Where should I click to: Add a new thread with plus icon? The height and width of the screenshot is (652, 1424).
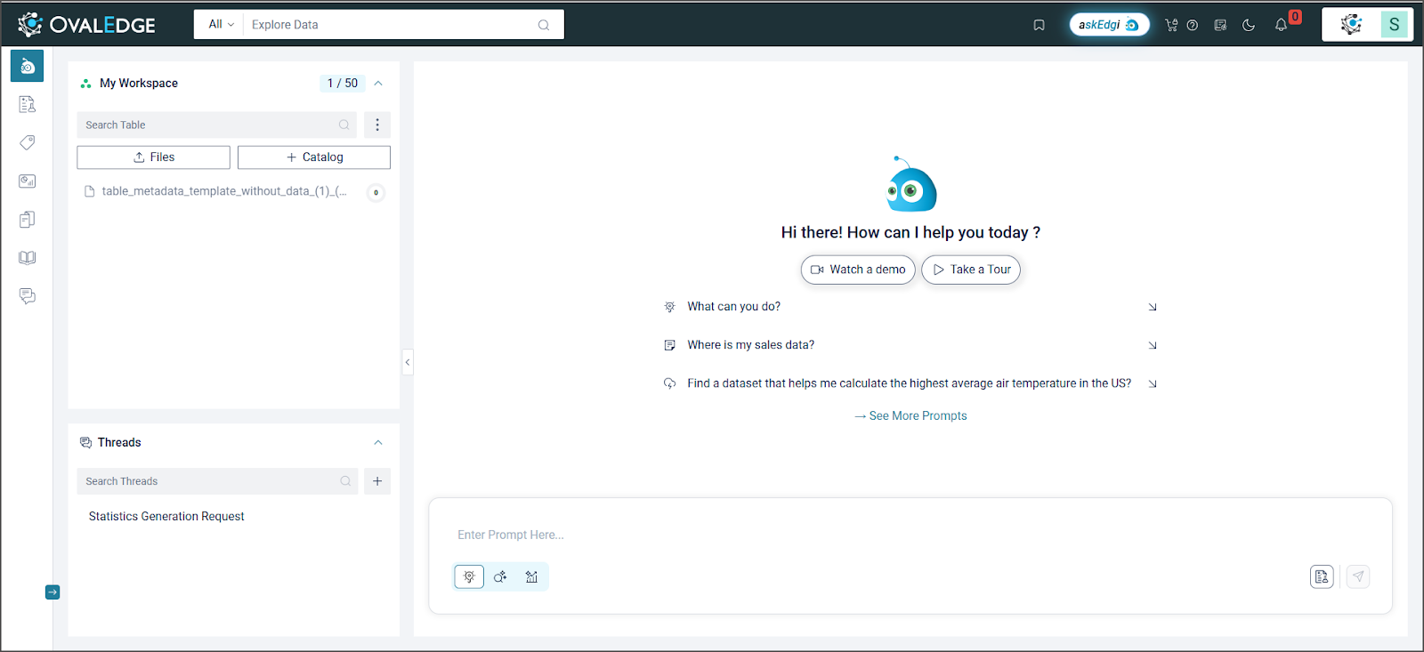click(x=377, y=481)
